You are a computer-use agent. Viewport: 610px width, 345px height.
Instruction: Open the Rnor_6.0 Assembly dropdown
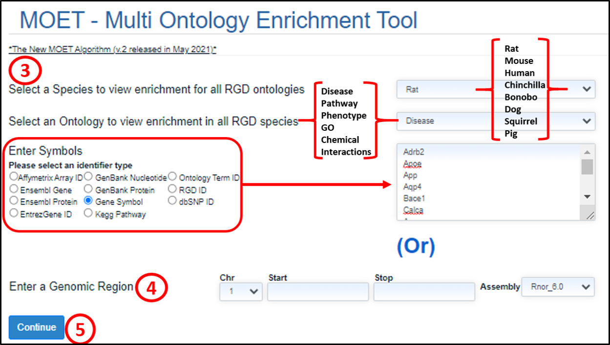(x=558, y=287)
